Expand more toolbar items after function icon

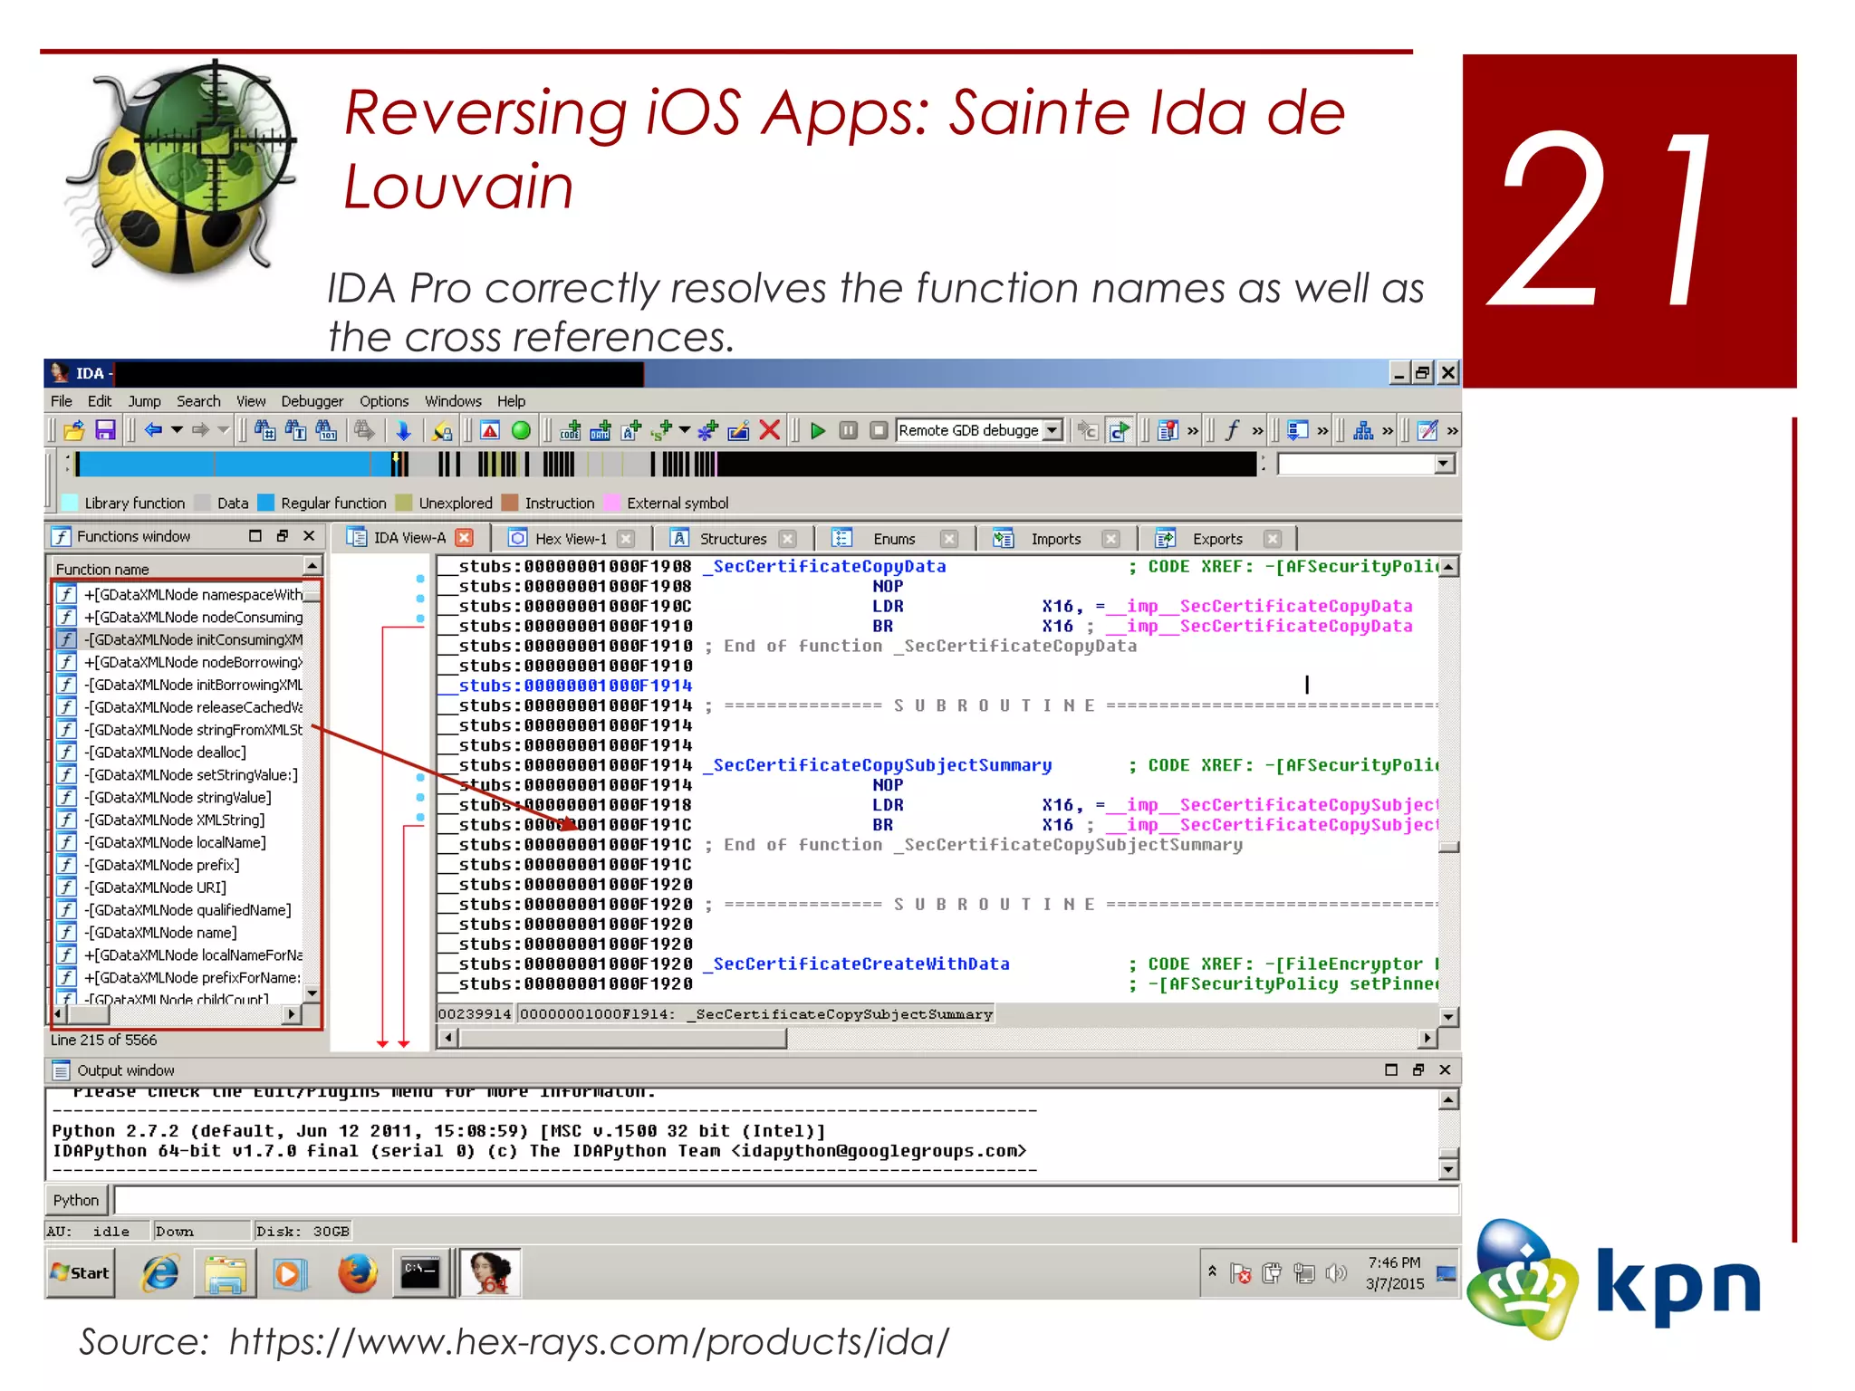(1257, 431)
